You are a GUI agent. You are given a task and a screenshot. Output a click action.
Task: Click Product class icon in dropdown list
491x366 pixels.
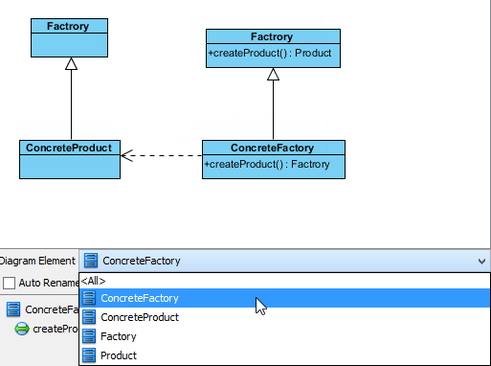(x=89, y=355)
